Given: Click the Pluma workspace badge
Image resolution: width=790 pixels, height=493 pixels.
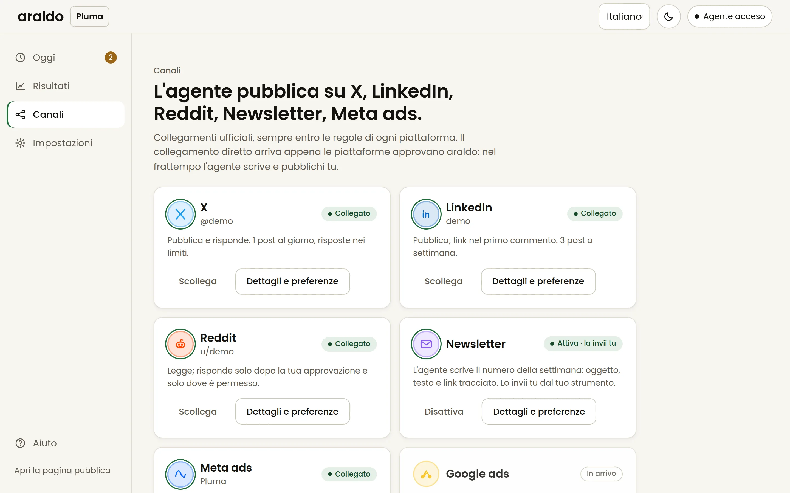Looking at the screenshot, I should pyautogui.click(x=89, y=16).
